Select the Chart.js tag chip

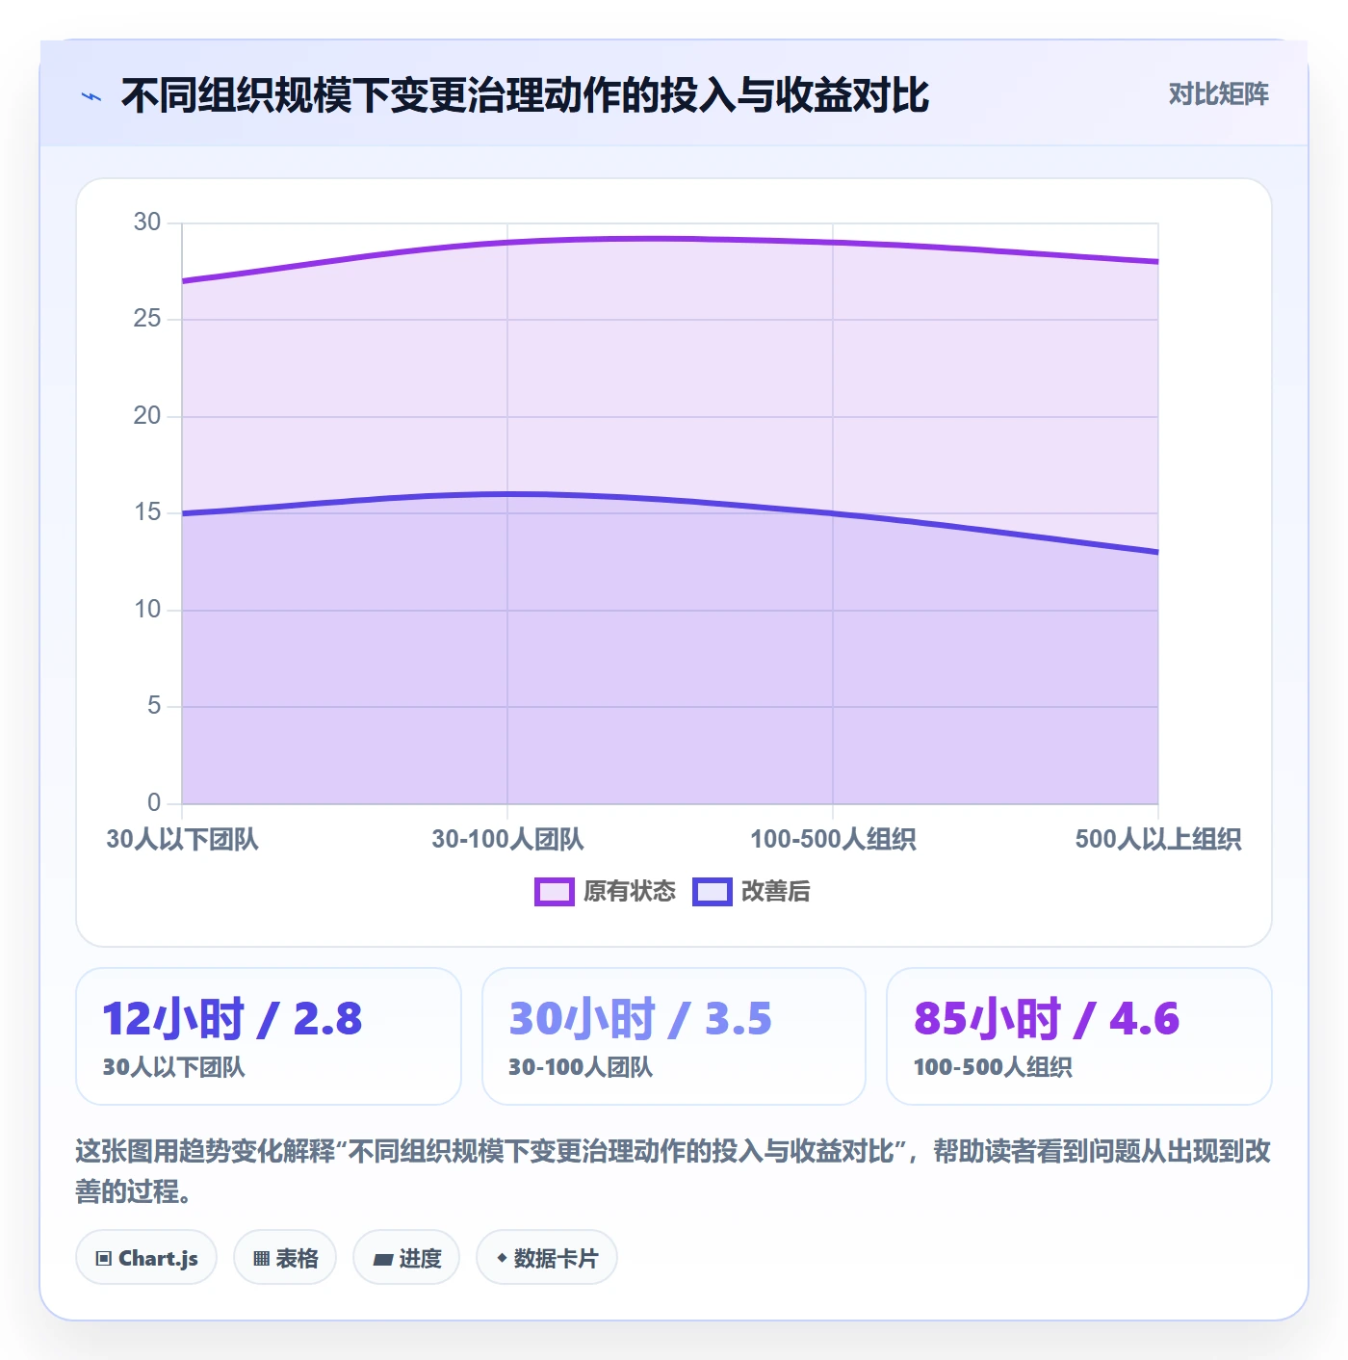[146, 1258]
